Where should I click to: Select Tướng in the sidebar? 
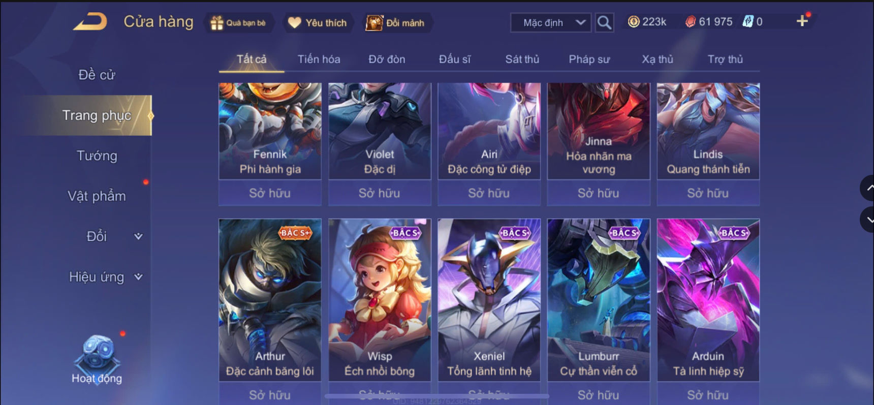click(97, 155)
